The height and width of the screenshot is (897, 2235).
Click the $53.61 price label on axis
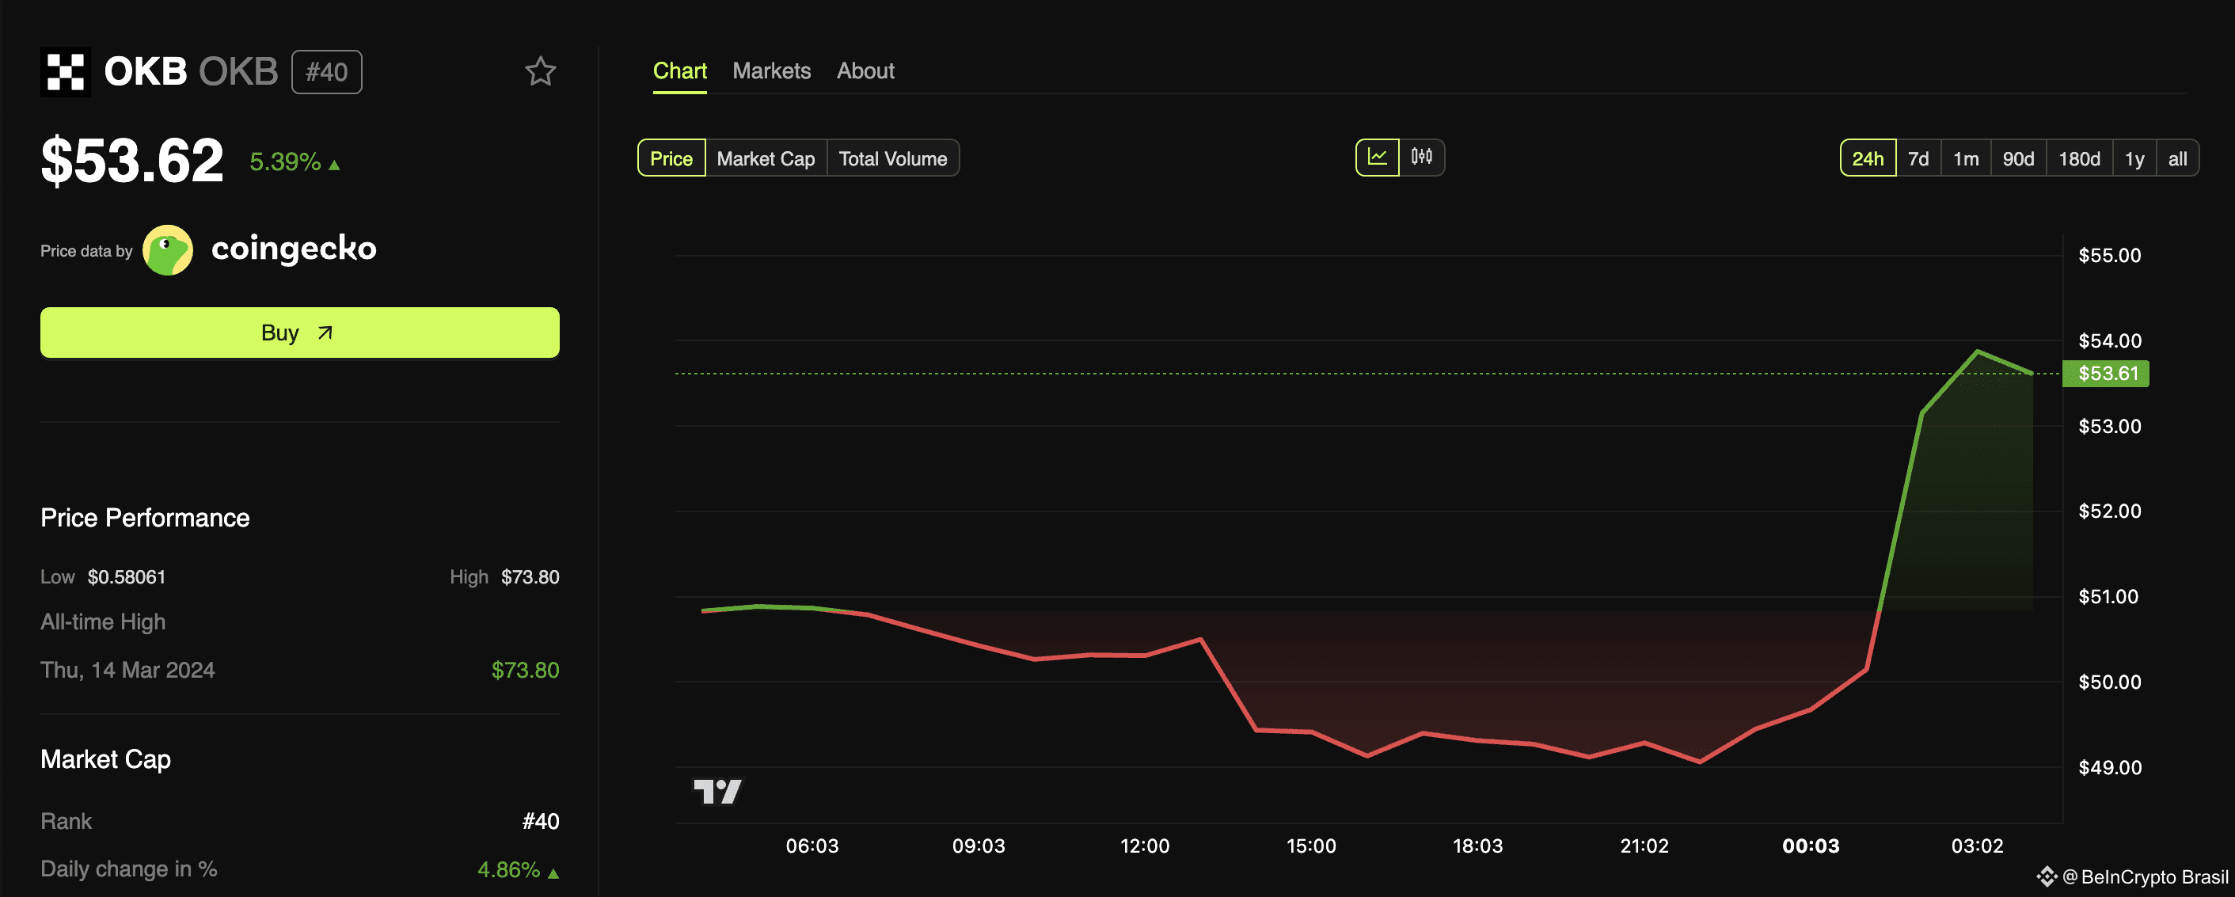(2108, 374)
